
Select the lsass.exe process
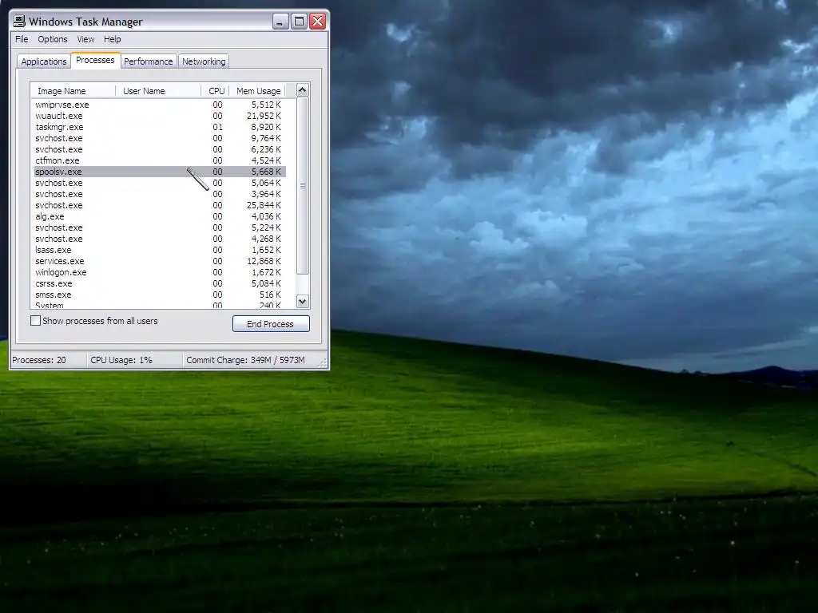(x=160, y=250)
